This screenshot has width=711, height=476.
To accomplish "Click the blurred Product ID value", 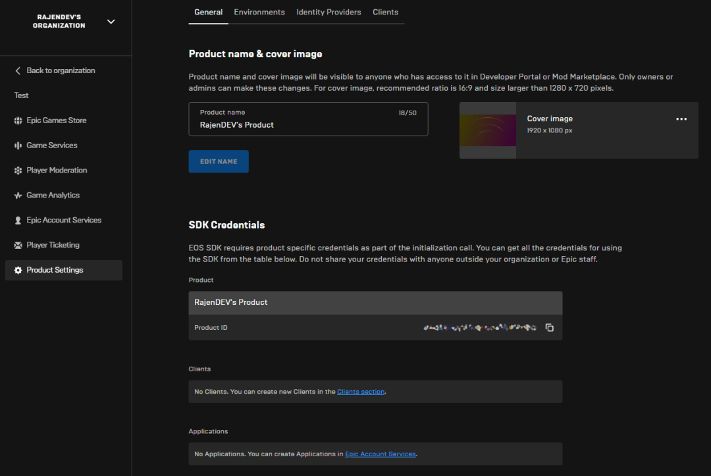I will click(480, 327).
